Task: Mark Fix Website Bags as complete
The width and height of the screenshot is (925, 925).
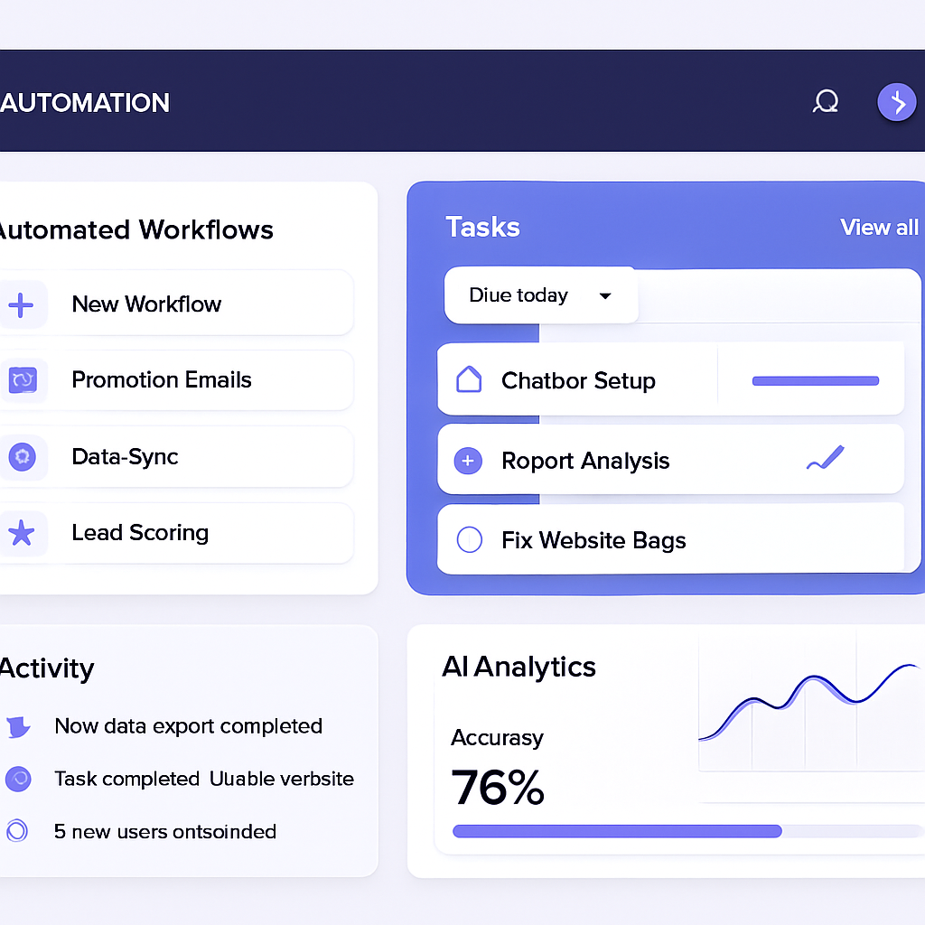Action: pyautogui.click(x=470, y=540)
